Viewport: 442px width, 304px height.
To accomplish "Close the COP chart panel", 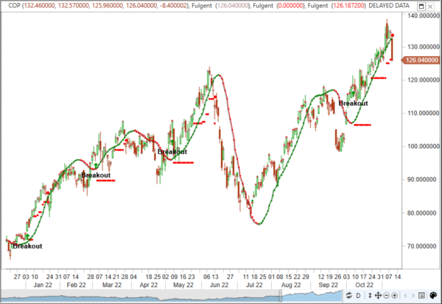I will click(430, 6).
